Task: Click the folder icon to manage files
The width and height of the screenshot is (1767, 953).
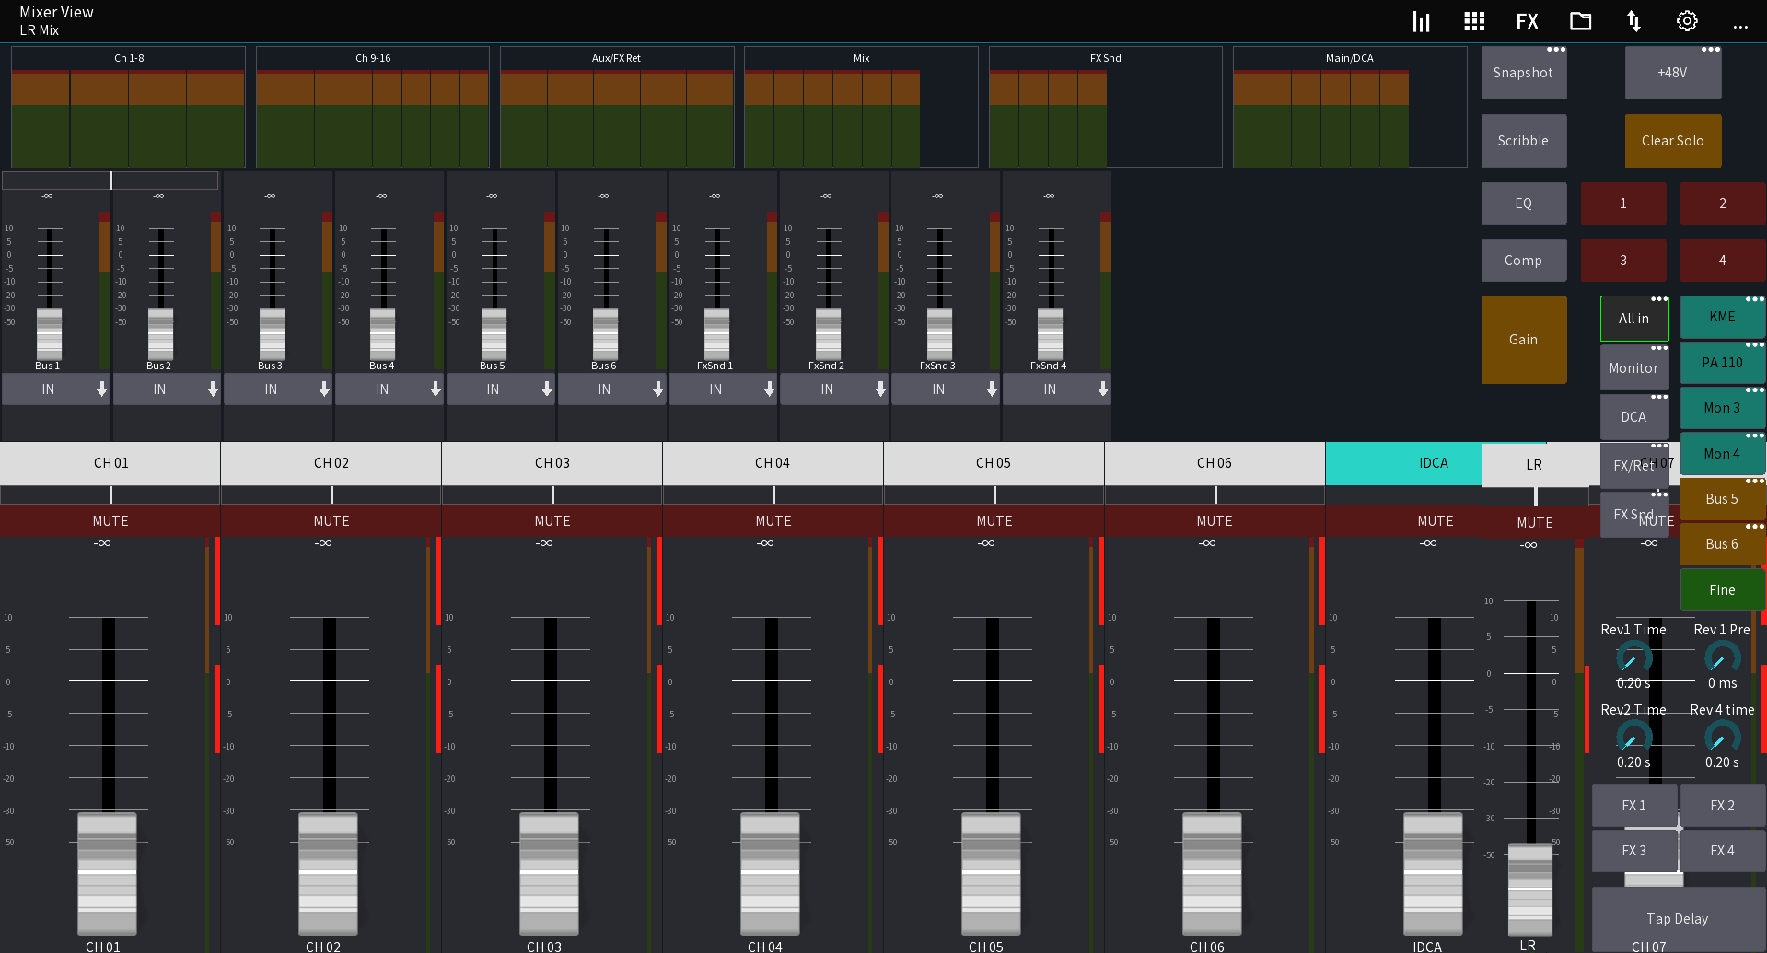Action: pyautogui.click(x=1580, y=20)
